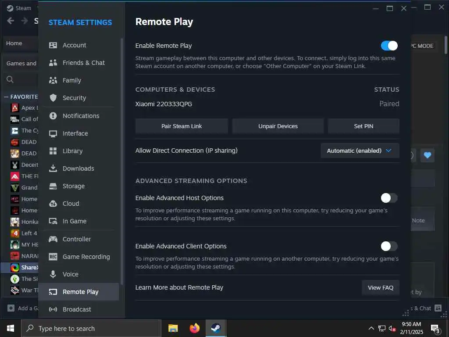This screenshot has width=449, height=337.
Task: Turn on Enable Advanced Client Options
Action: pyautogui.click(x=389, y=246)
